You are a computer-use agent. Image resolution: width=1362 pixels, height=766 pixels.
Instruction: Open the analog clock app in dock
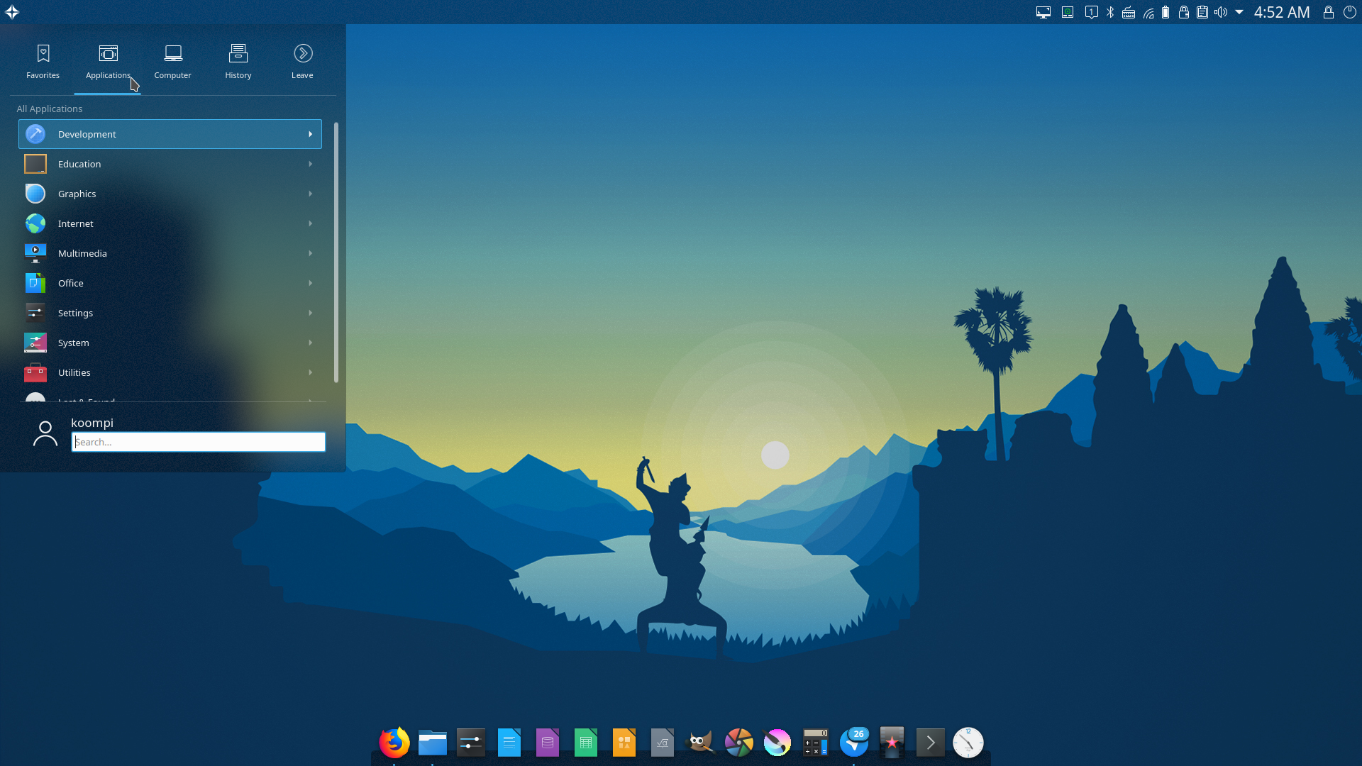click(968, 743)
